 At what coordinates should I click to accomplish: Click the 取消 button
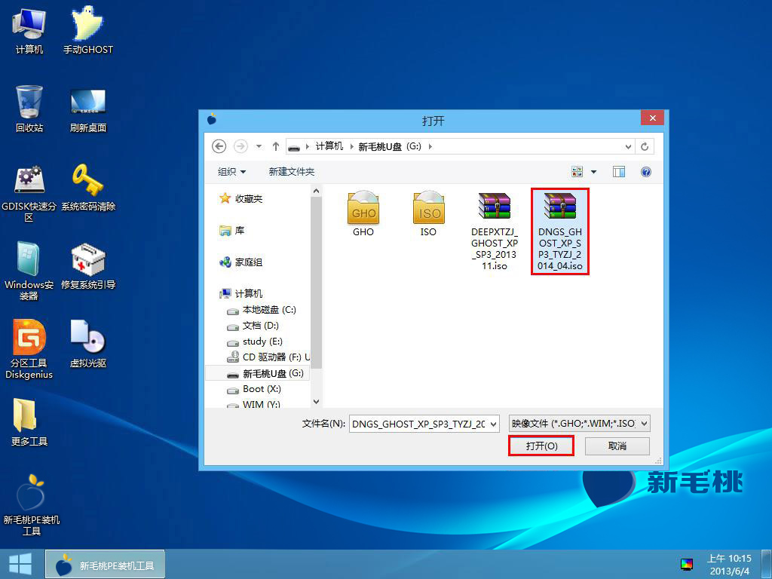point(617,446)
